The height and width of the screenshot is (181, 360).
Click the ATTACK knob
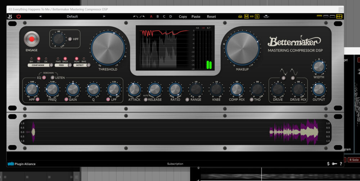coord(134,90)
